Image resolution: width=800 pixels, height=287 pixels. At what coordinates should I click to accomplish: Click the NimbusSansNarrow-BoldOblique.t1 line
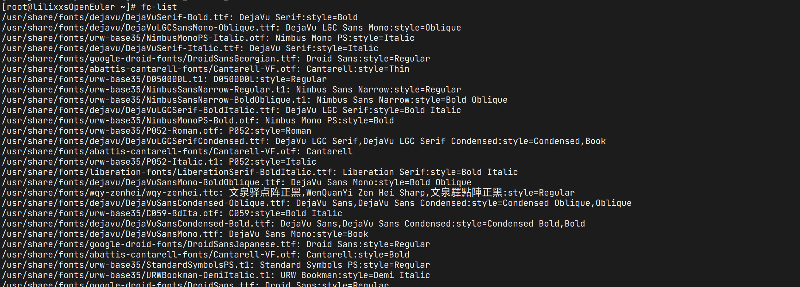point(255,100)
